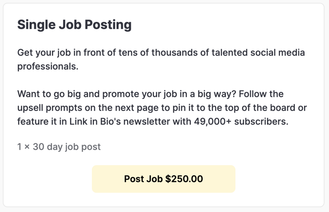The width and height of the screenshot is (329, 212).
Task: Click the 49,000+ subscriber figure
Action: [212, 122]
